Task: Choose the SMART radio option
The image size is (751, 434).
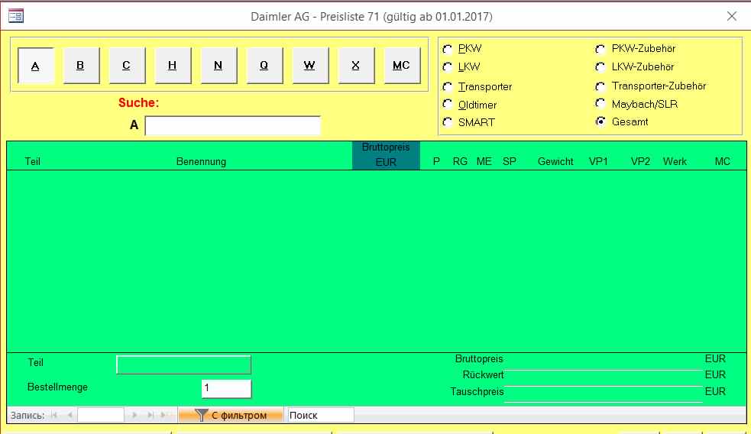Action: [448, 122]
